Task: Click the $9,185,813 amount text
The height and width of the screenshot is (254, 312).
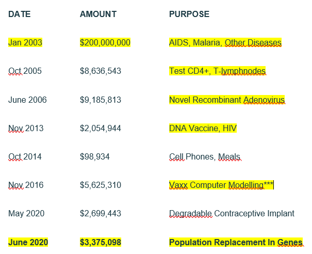Action: [x=101, y=100]
